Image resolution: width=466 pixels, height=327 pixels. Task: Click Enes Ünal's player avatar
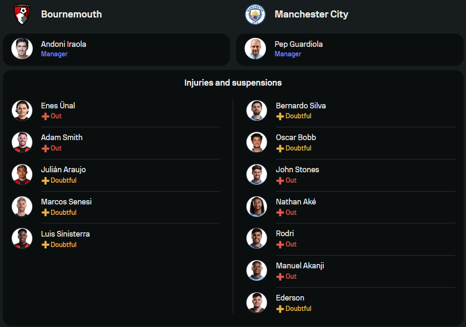pyautogui.click(x=22, y=110)
